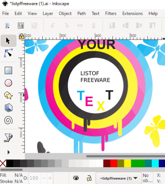Click the yellow letter X on canvas
This screenshot has width=165, height=184.
tap(101, 106)
